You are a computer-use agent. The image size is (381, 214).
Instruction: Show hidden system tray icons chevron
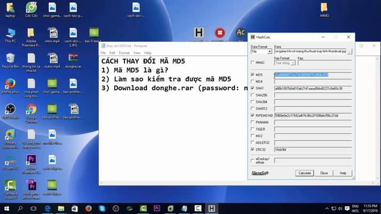pos(327,209)
